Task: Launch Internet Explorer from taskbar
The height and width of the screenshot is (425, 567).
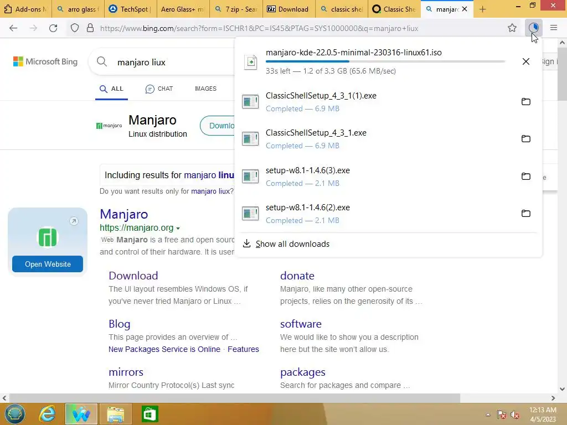Action: pos(48,414)
